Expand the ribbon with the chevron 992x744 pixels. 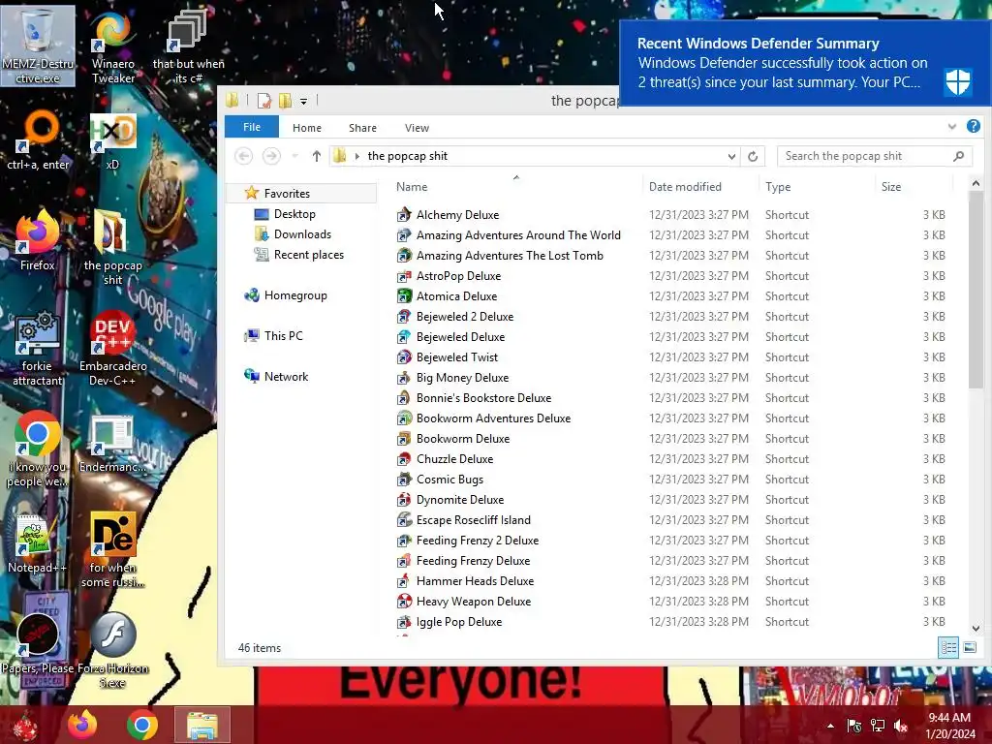(x=952, y=127)
